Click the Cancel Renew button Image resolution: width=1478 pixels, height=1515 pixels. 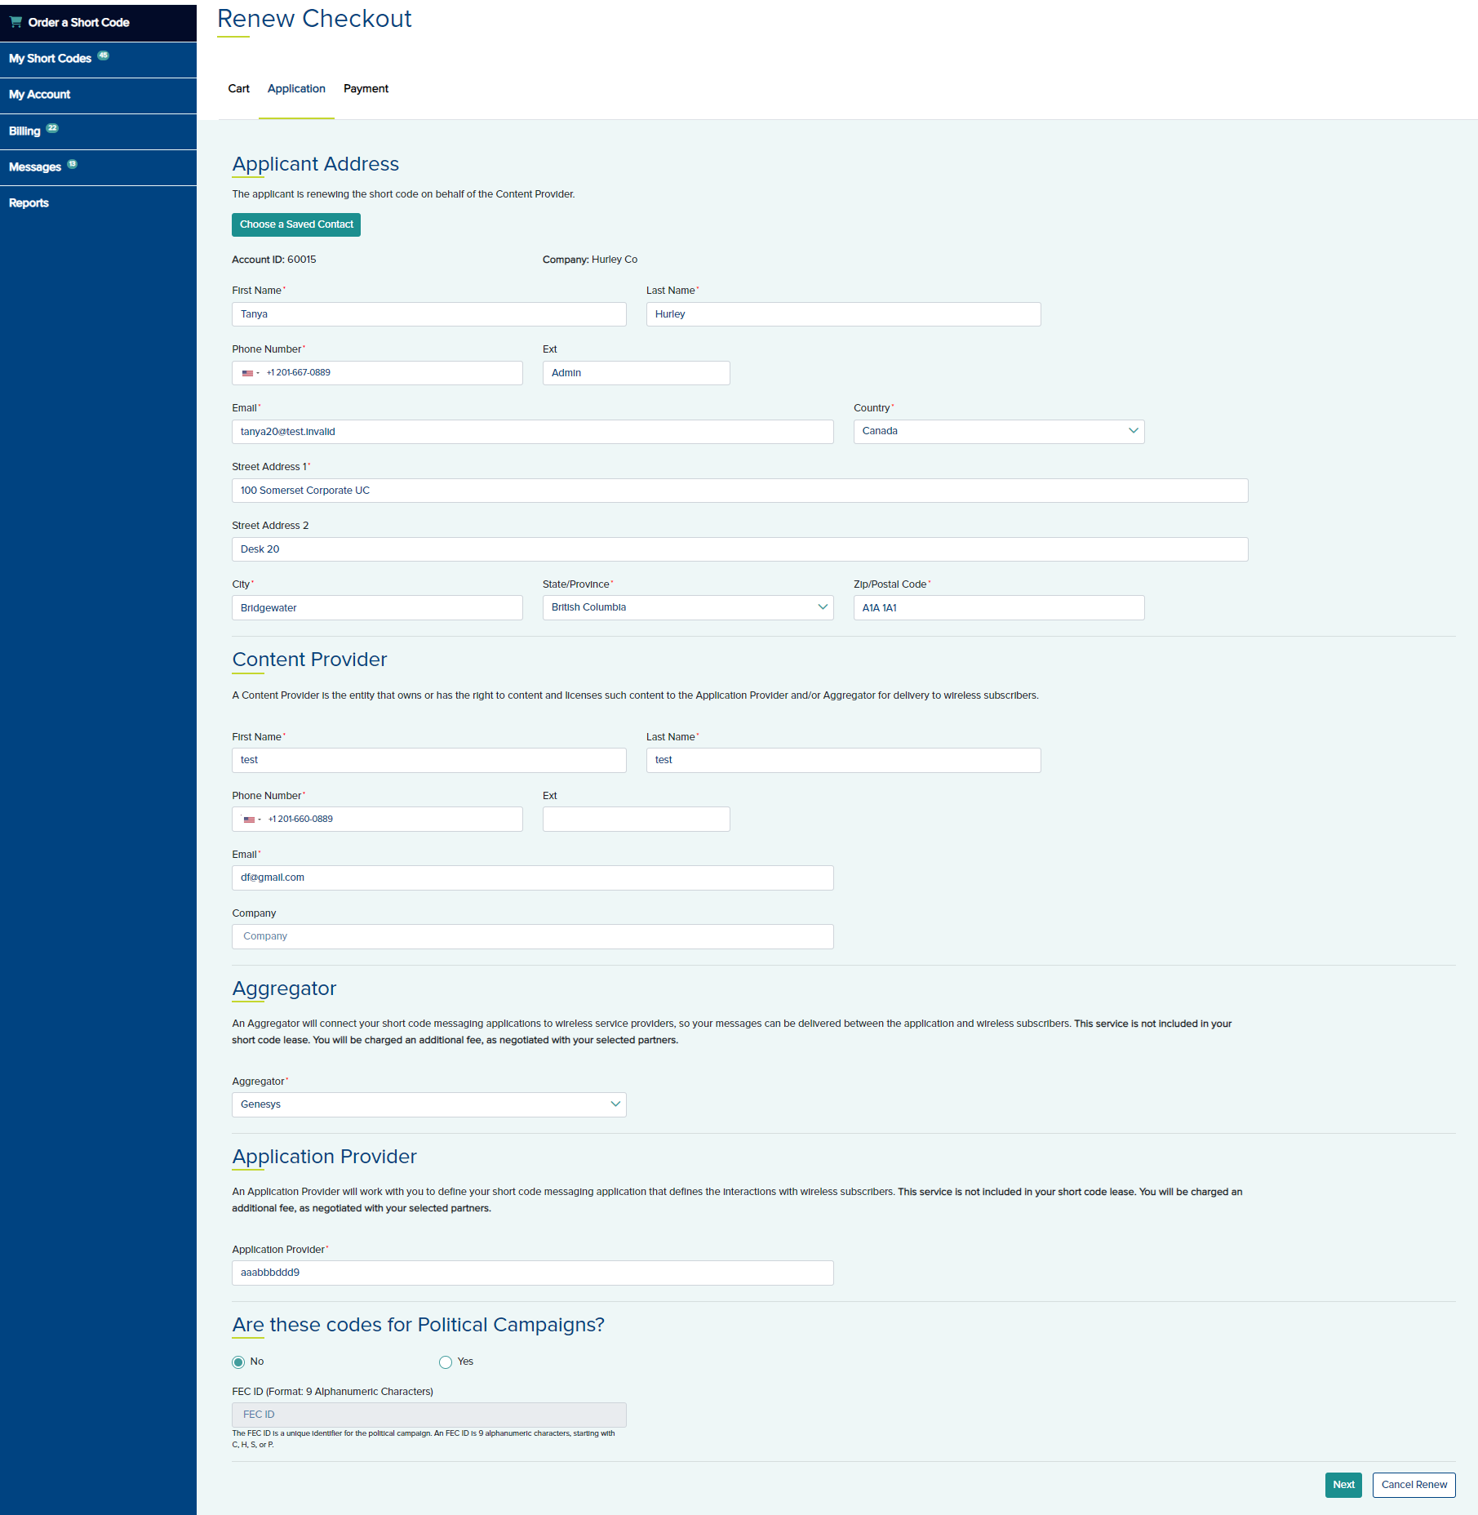1414,1485
